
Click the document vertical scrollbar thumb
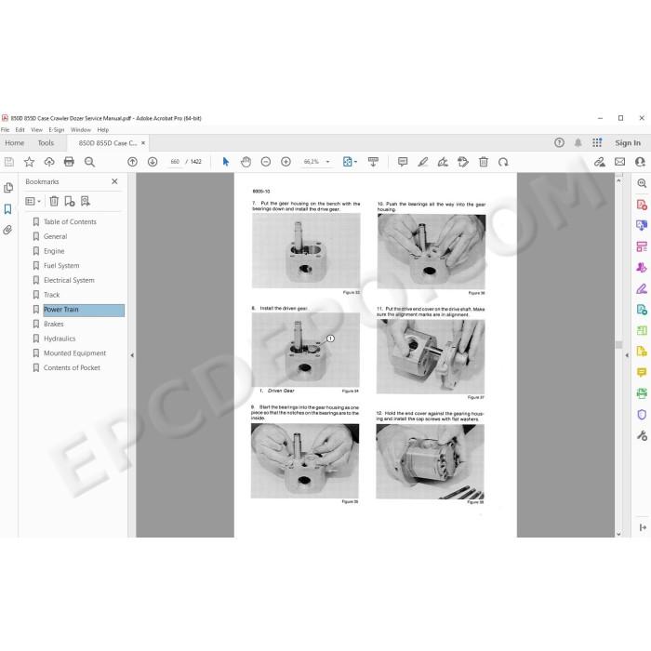point(618,345)
